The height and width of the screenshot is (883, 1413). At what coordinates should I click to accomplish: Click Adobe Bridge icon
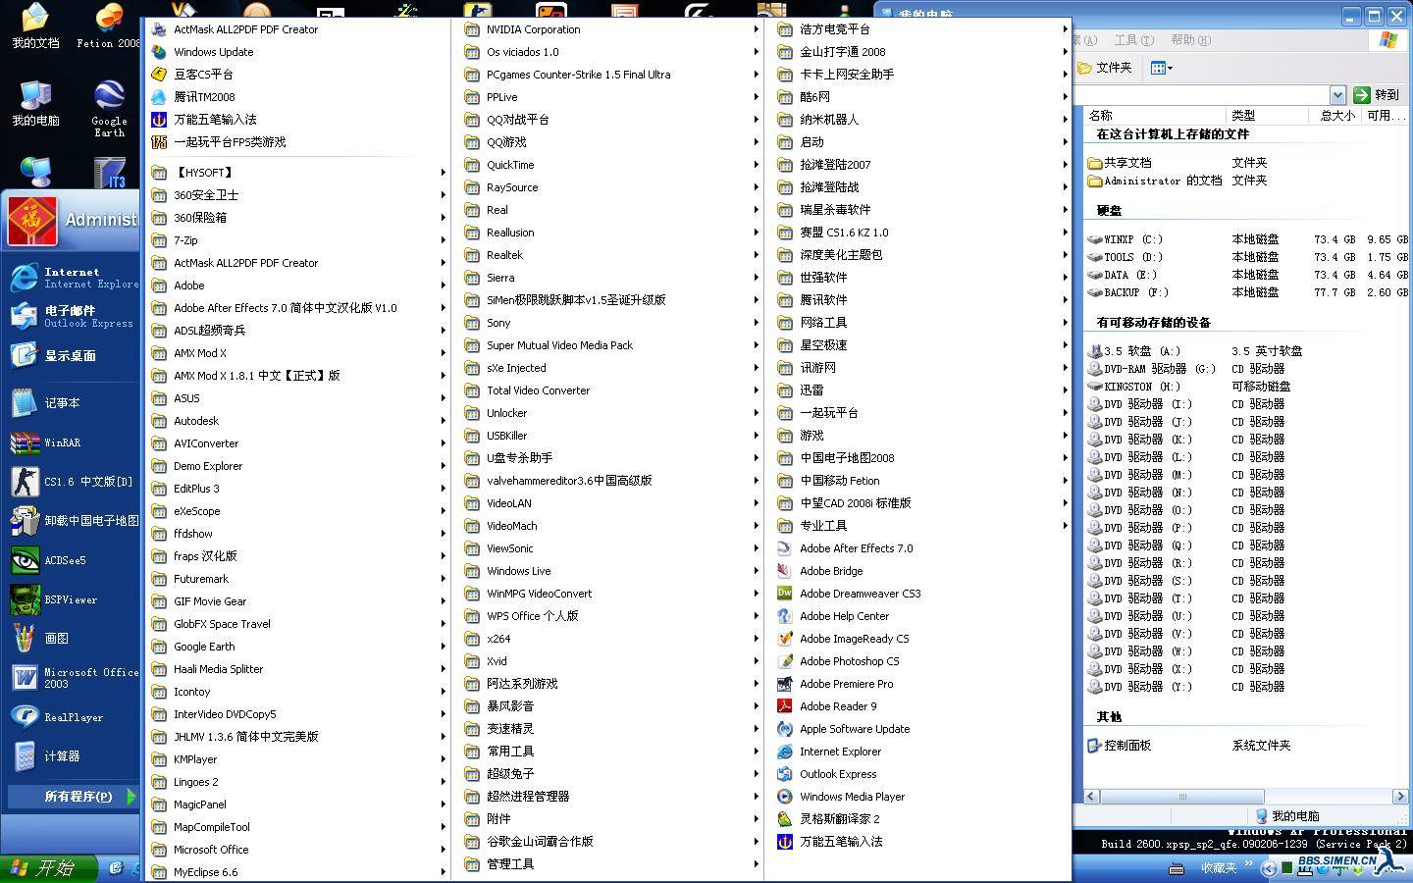pyautogui.click(x=785, y=571)
